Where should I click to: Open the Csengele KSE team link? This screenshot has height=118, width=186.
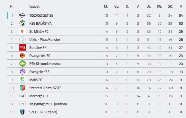pos(39,72)
